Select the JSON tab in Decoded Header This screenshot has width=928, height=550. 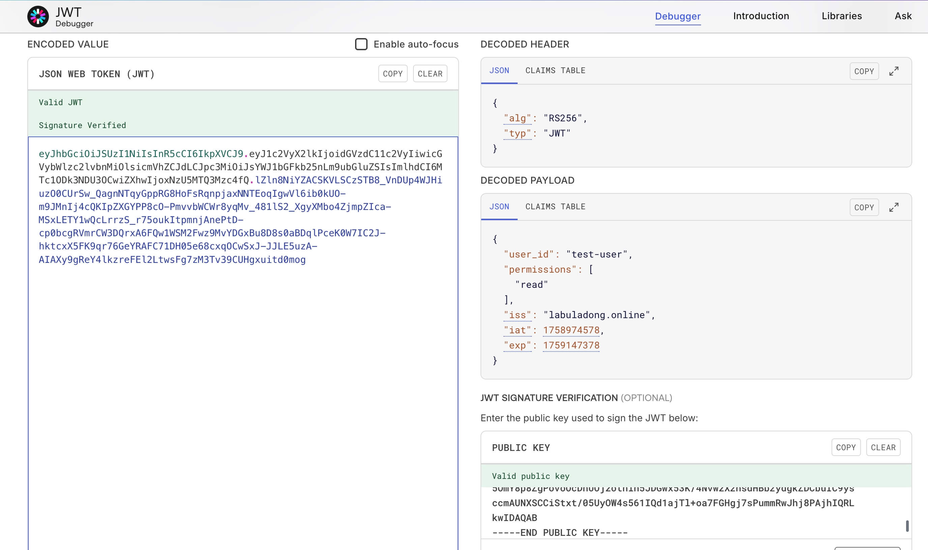(499, 70)
